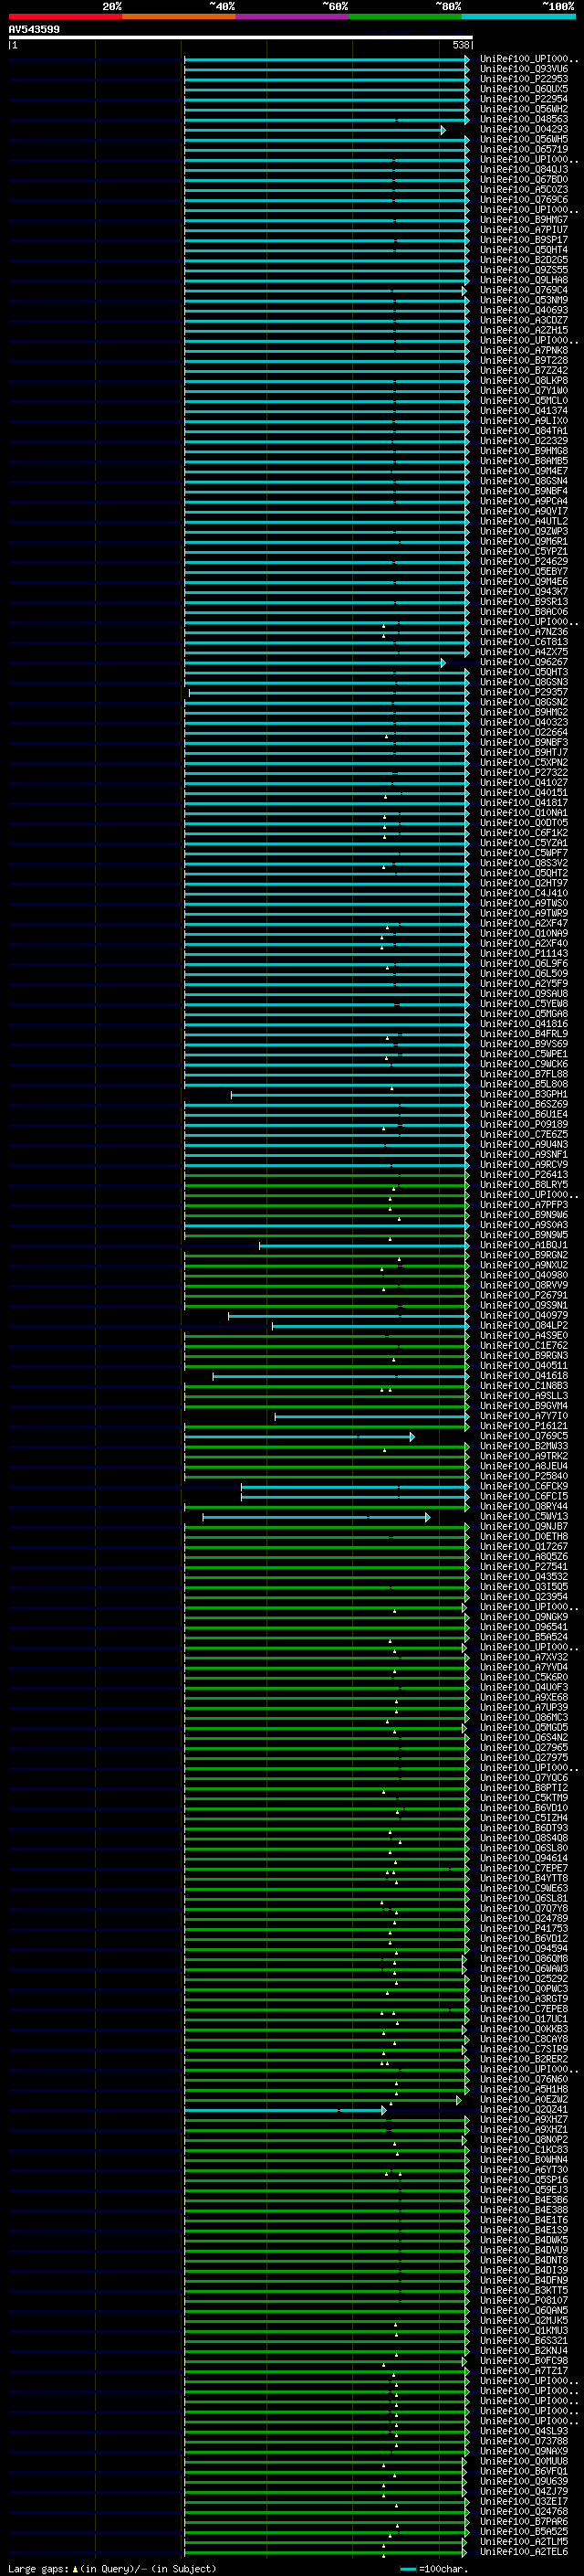Select hit label UniRef100_A2TLM5
The width and height of the screenshot is (584, 2576).
(x=524, y=2542)
